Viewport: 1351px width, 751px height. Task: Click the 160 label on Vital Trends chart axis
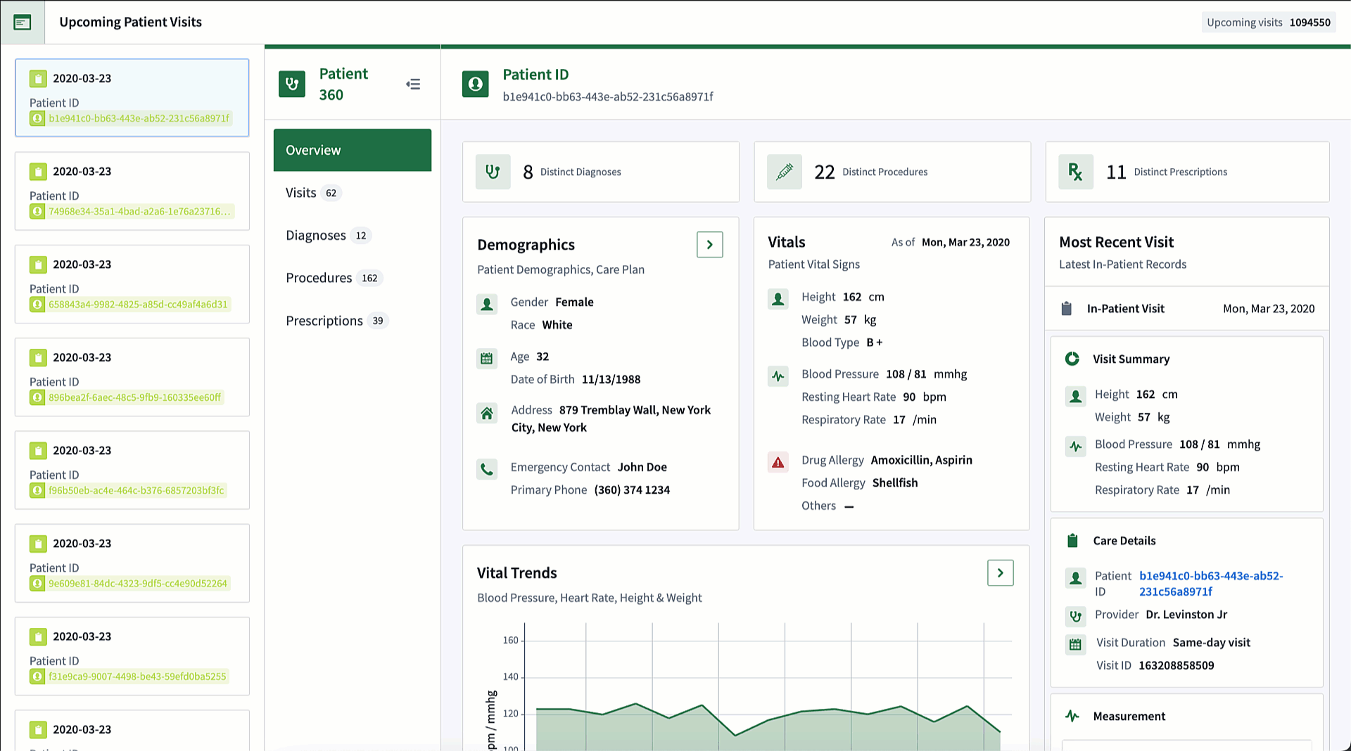point(510,641)
